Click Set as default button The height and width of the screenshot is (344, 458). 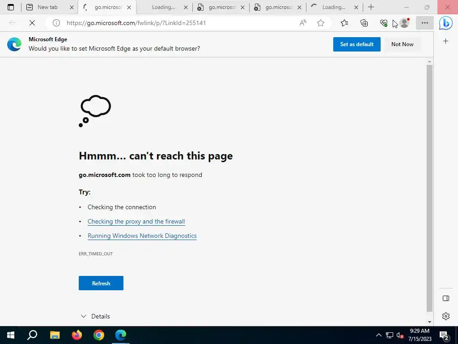tap(356, 44)
